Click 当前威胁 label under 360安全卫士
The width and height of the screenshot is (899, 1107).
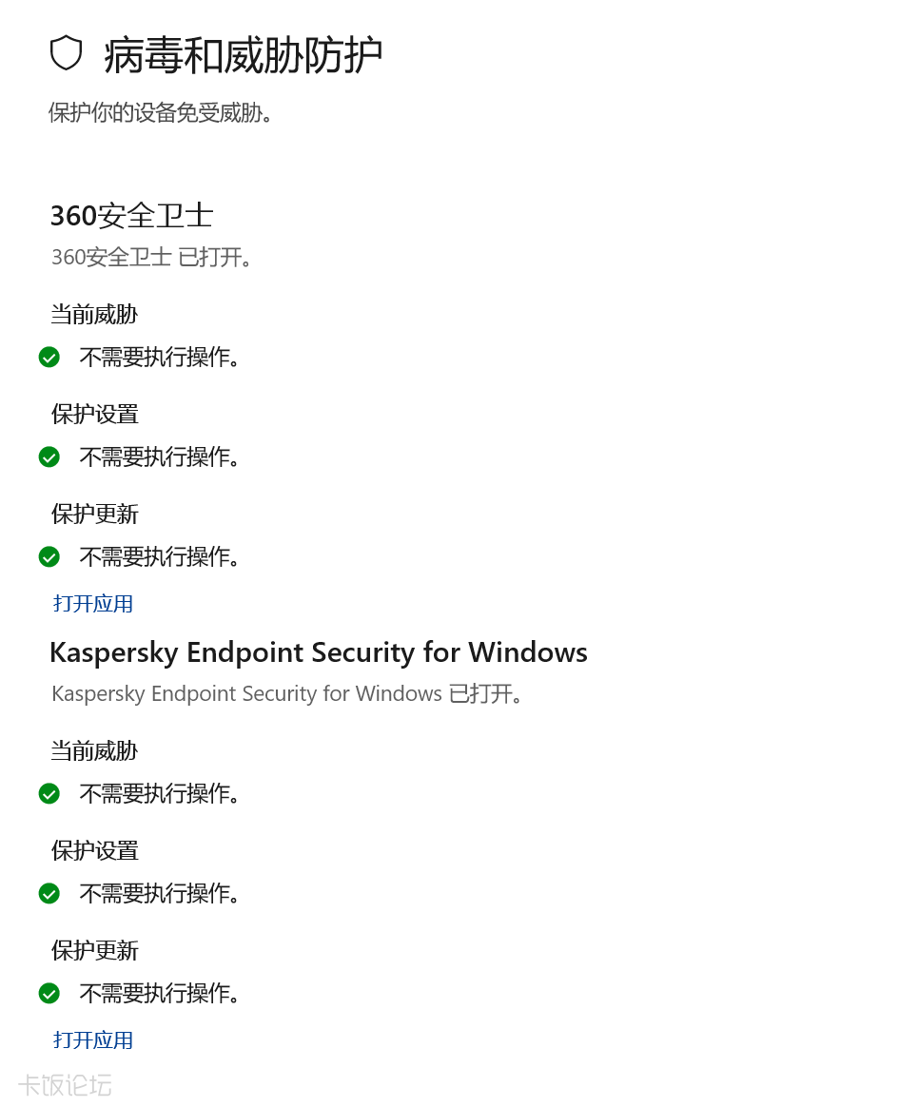coord(94,314)
